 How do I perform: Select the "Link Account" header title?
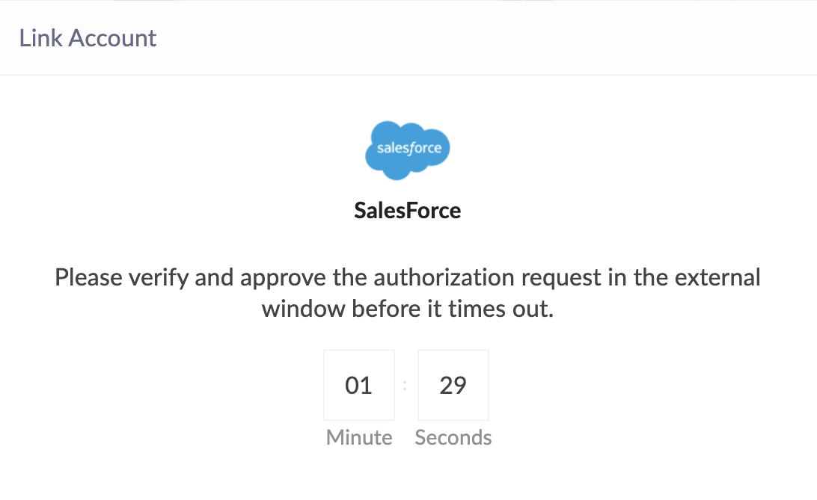pyautogui.click(x=88, y=38)
